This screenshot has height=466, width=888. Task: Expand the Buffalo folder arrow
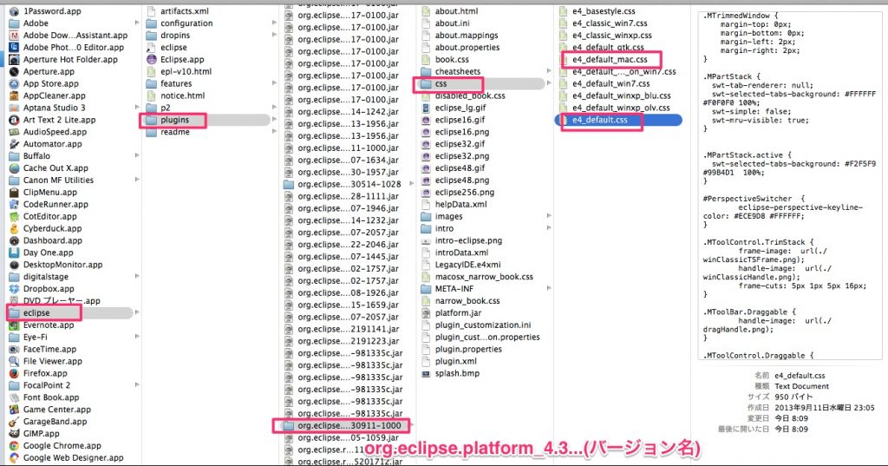pos(136,156)
